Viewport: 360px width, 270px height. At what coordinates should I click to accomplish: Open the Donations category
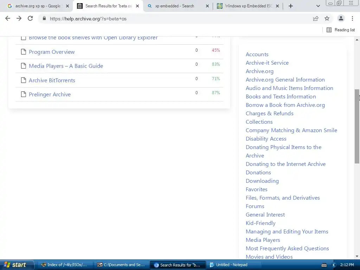[258, 172]
